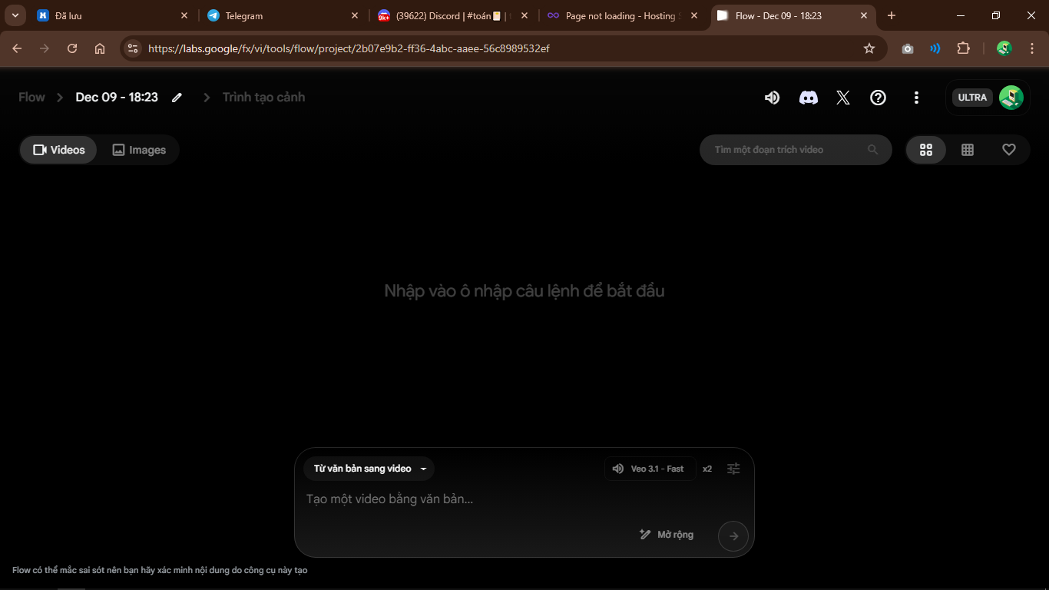Go to Flow in the breadcrumb
This screenshot has height=590, width=1049.
coord(31,98)
